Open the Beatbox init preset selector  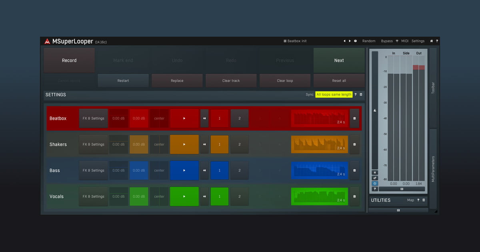click(295, 41)
